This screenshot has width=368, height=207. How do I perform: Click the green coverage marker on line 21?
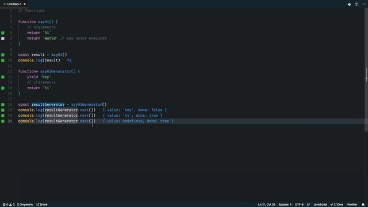tap(3, 121)
